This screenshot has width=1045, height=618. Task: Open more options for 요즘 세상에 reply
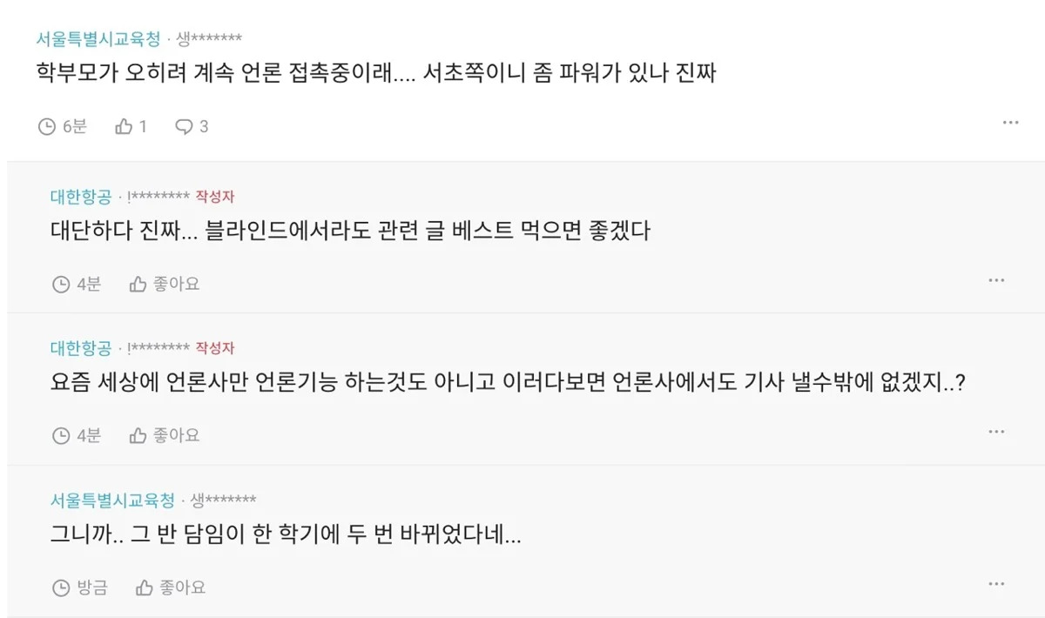click(996, 432)
